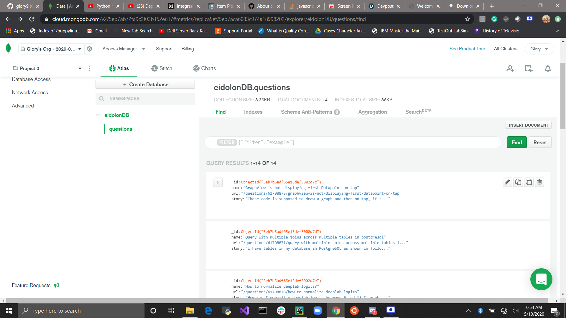Screen dimensions: 566x318
Task: Collapse the eidolonDB database tree
Action: click(x=98, y=115)
